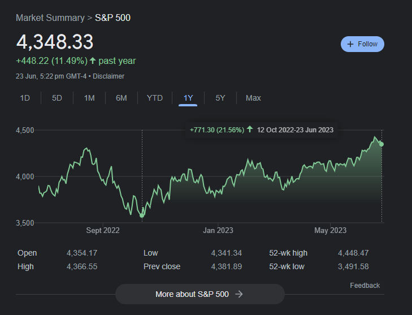Switch to the 1M range tab
The width and height of the screenshot is (412, 315).
click(x=89, y=98)
